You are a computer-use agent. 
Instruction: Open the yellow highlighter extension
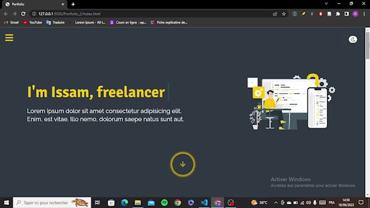point(304,14)
